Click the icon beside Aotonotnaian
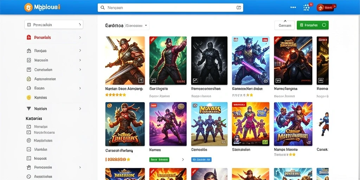 click(29, 79)
